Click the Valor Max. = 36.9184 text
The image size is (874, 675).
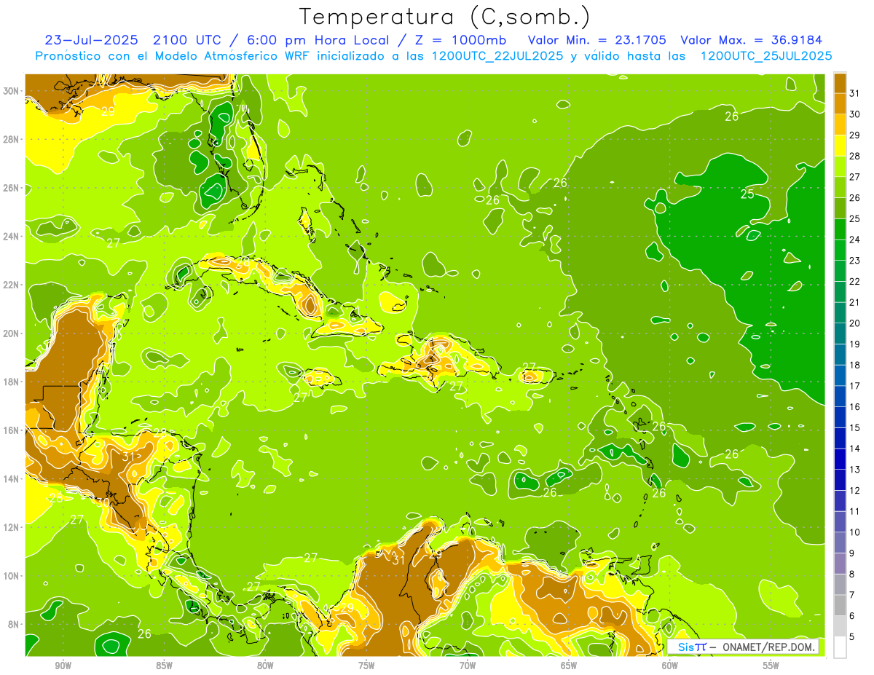click(753, 39)
